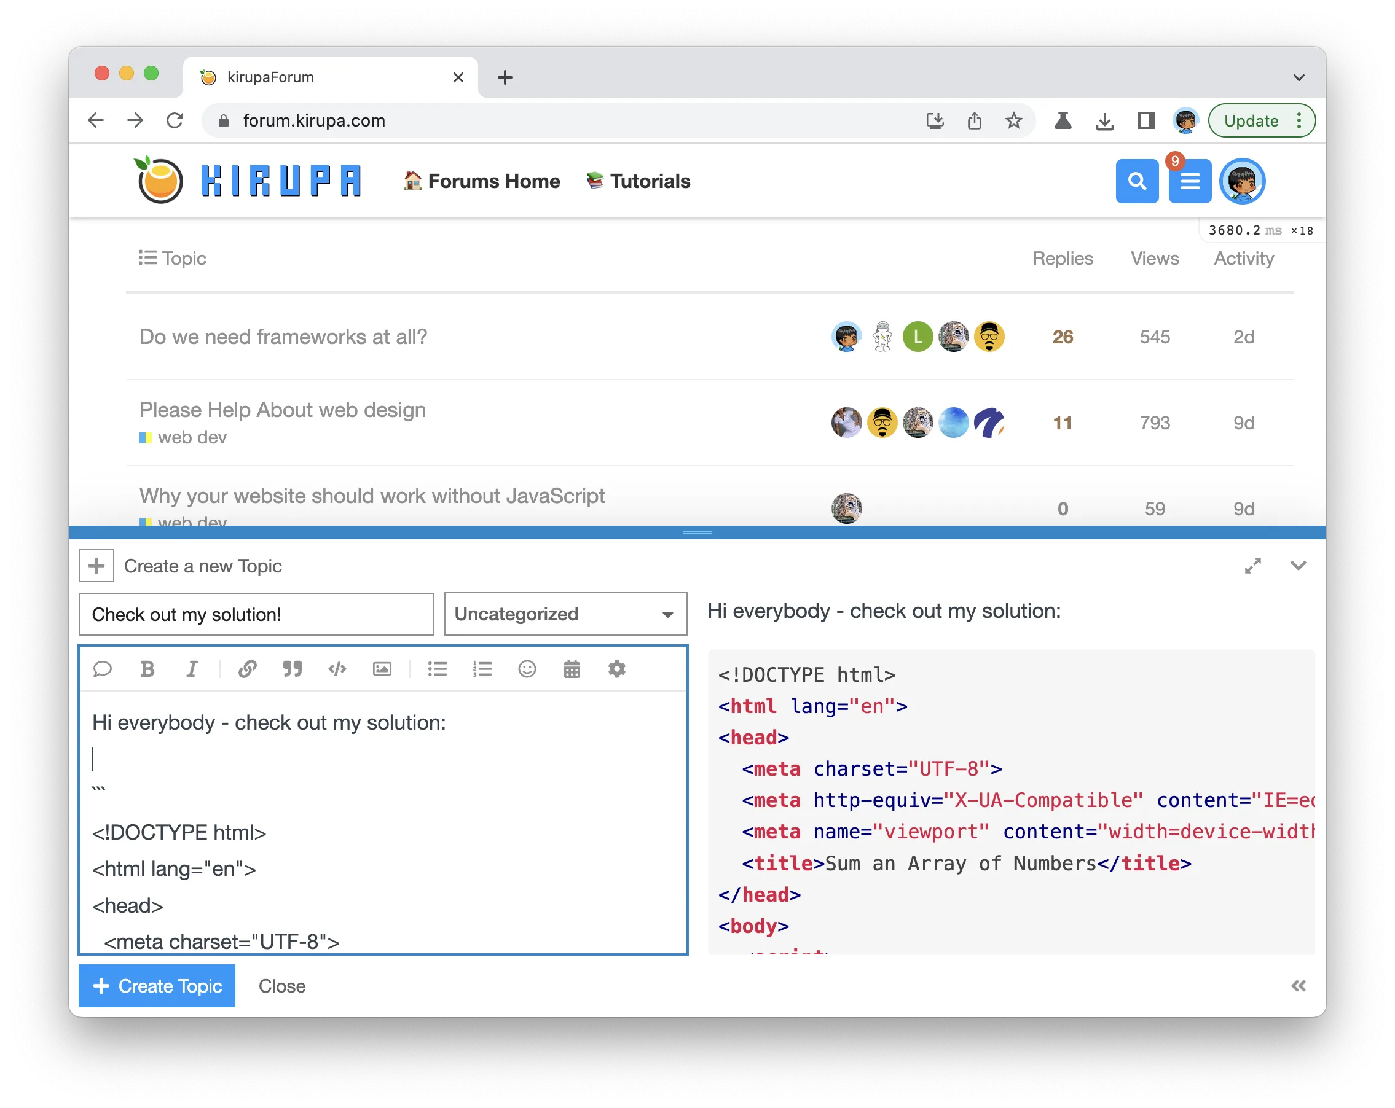
Task: Reload the page
Action: click(x=175, y=120)
